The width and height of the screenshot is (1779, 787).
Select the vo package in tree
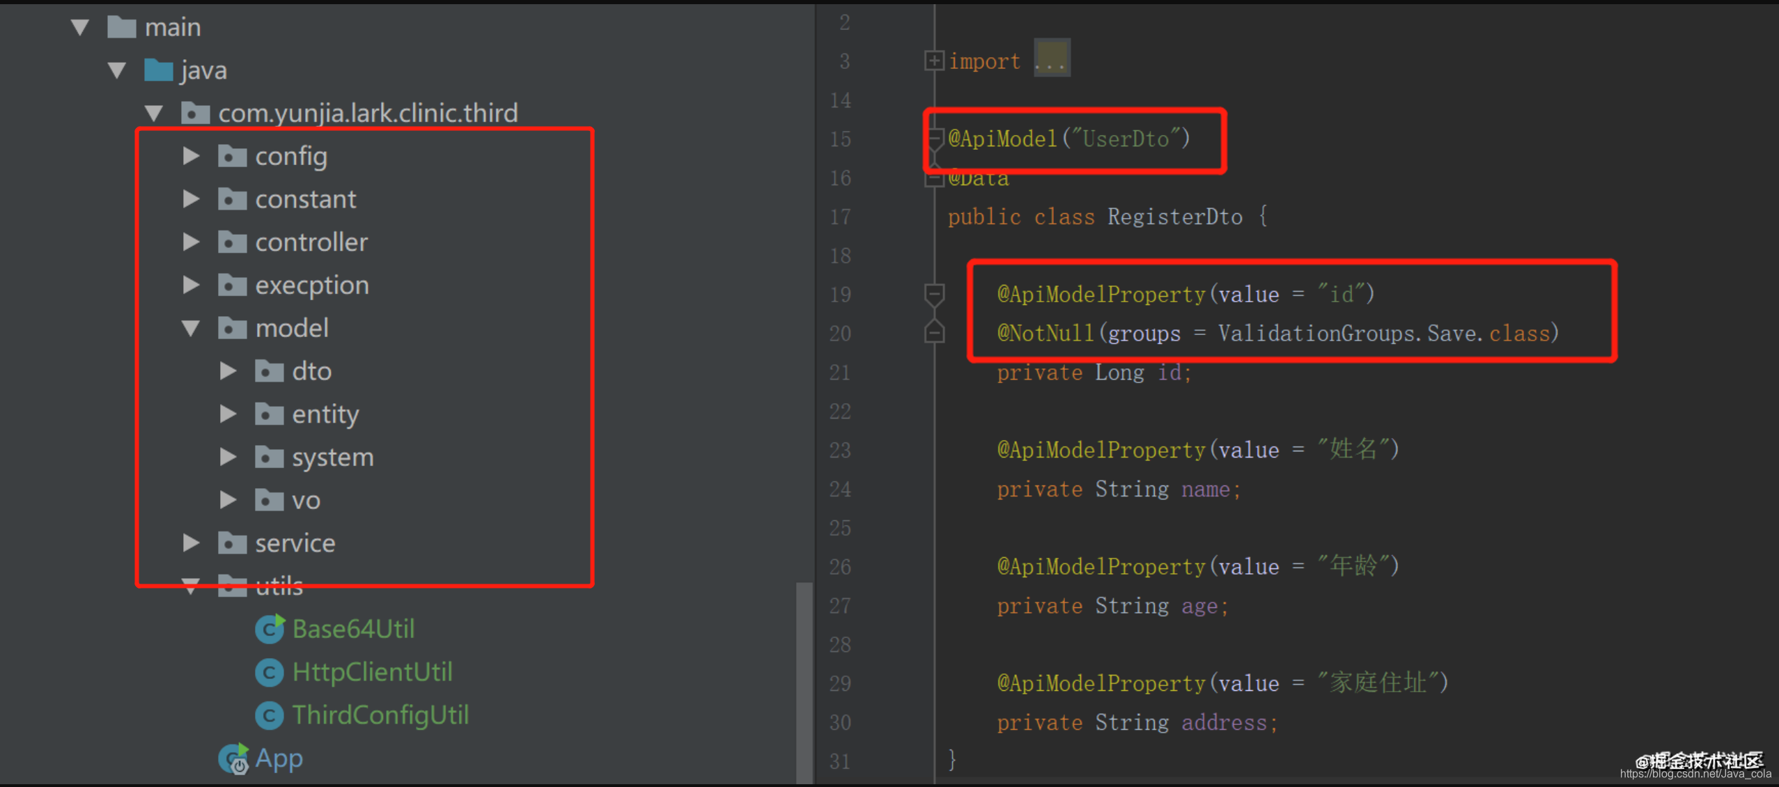pos(306,501)
